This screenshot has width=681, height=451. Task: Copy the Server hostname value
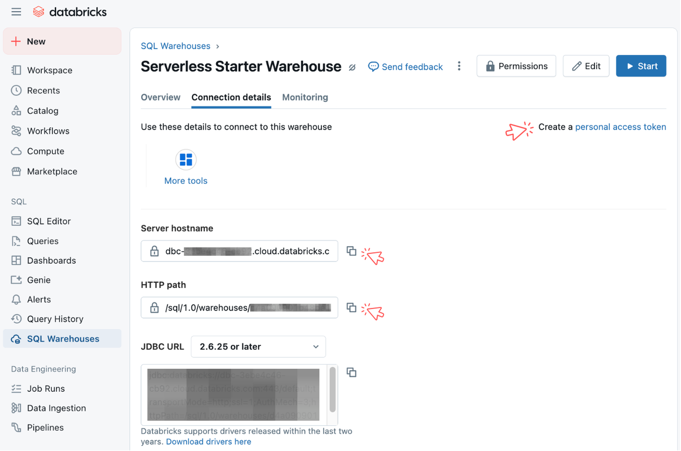[351, 251]
